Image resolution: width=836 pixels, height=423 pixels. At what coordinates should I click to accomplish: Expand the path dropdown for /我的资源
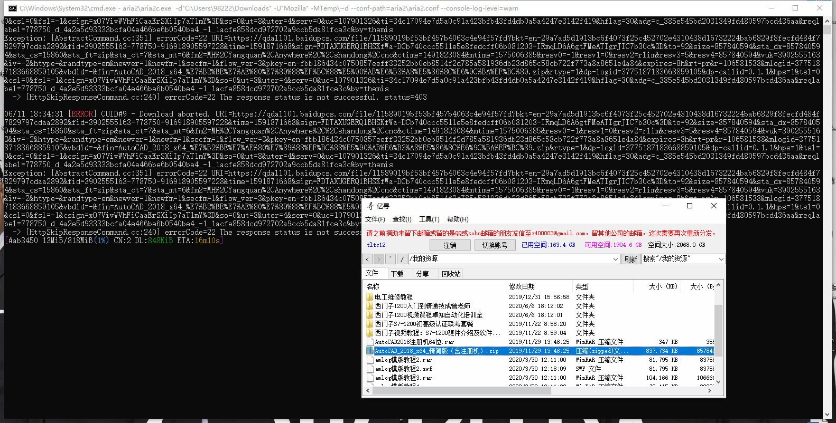click(616, 259)
